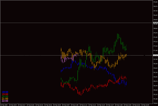Image resolution: width=158 pixels, height=106 pixels.
Task: Click the 20 Feb 21:29 time axis label
Action: point(101,105)
